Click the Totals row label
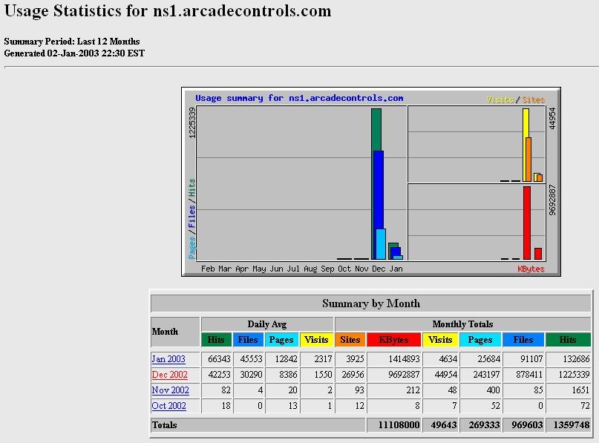Viewport: 599px width, 443px height. tap(165, 426)
